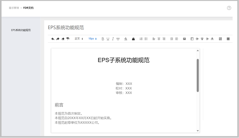
Task: Click the insert table icon
Action: click(x=192, y=39)
